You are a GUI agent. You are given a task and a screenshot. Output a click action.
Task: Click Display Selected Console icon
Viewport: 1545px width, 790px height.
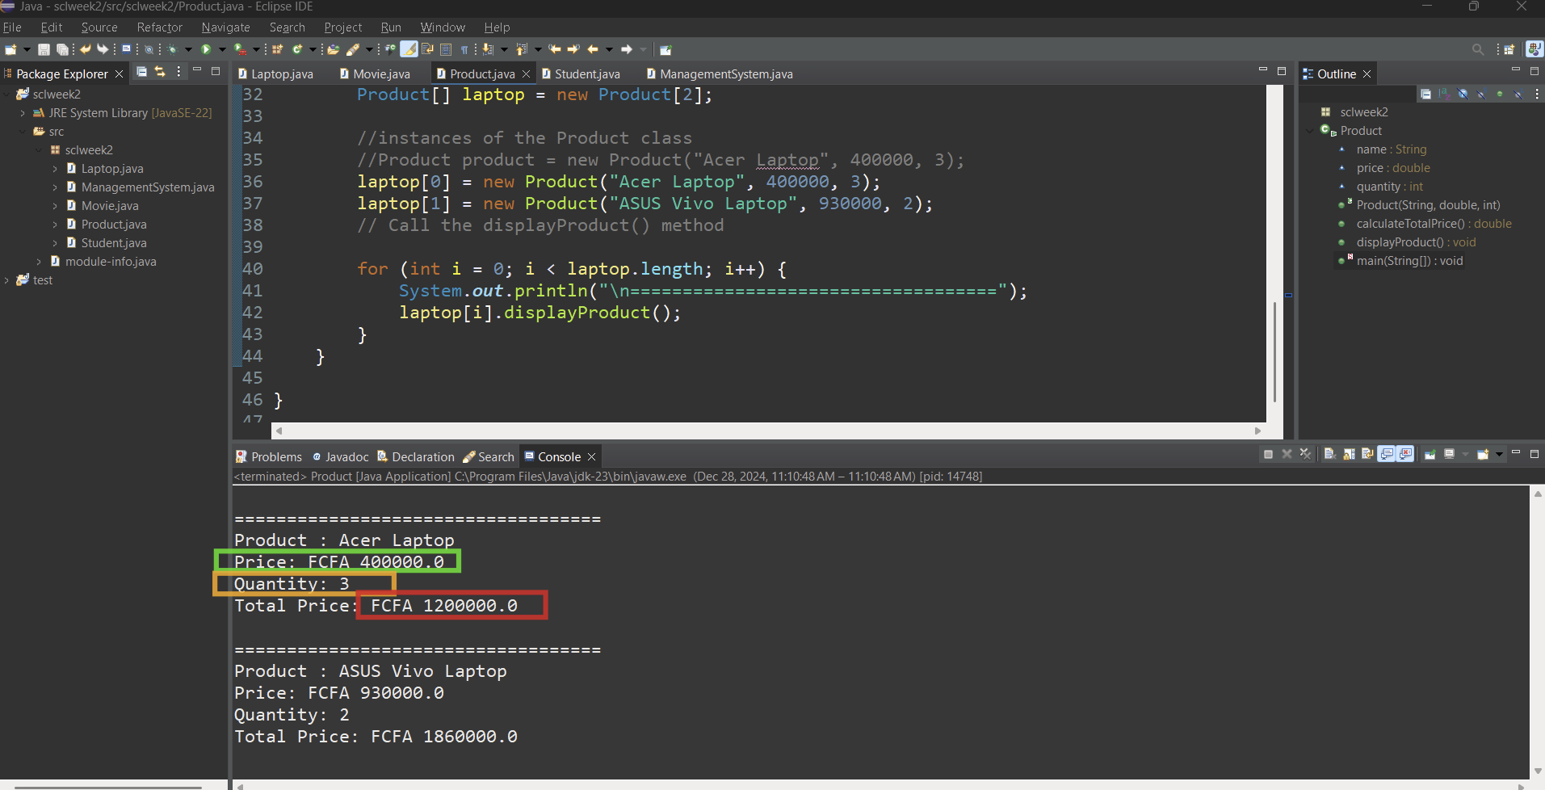pos(1450,455)
